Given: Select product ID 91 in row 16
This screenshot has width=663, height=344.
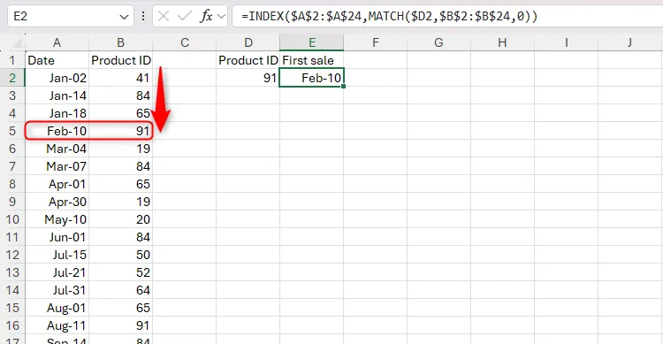Looking at the screenshot, I should click(x=121, y=325).
